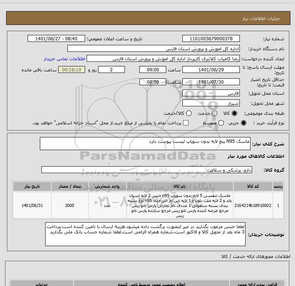295x286 pixels.
Task: Click the شماره نیاز field 1101003679000378
Action: tap(211, 38)
